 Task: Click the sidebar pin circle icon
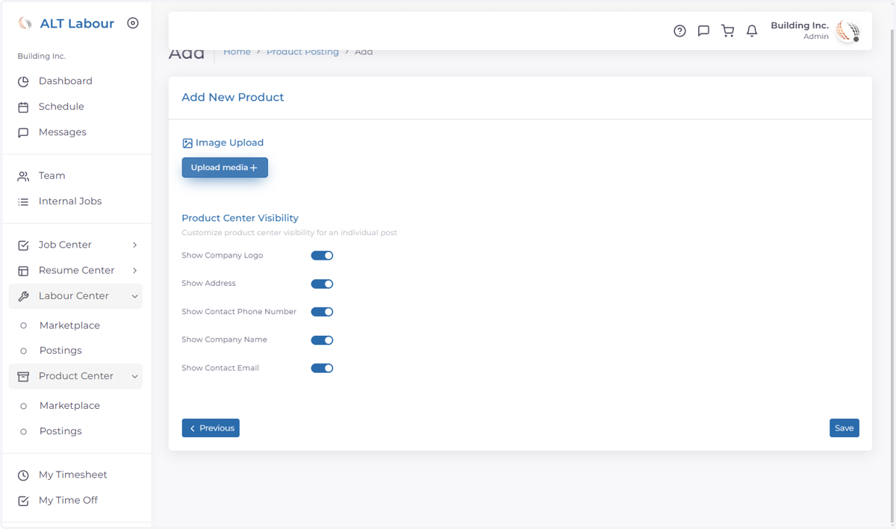[133, 23]
